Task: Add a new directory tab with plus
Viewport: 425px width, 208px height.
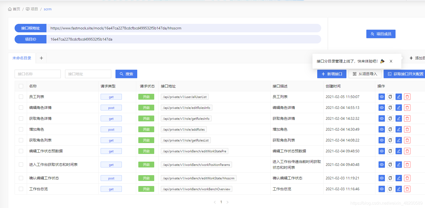Action: [41, 58]
